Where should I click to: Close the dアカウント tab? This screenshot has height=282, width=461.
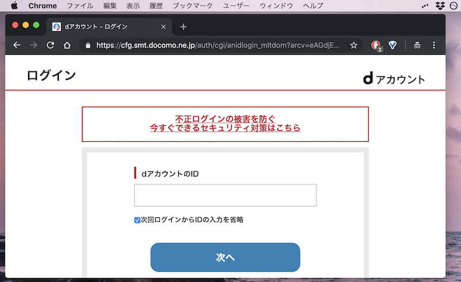click(164, 27)
